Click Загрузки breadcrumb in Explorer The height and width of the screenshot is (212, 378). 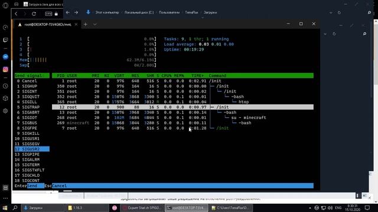pyautogui.click(x=210, y=12)
